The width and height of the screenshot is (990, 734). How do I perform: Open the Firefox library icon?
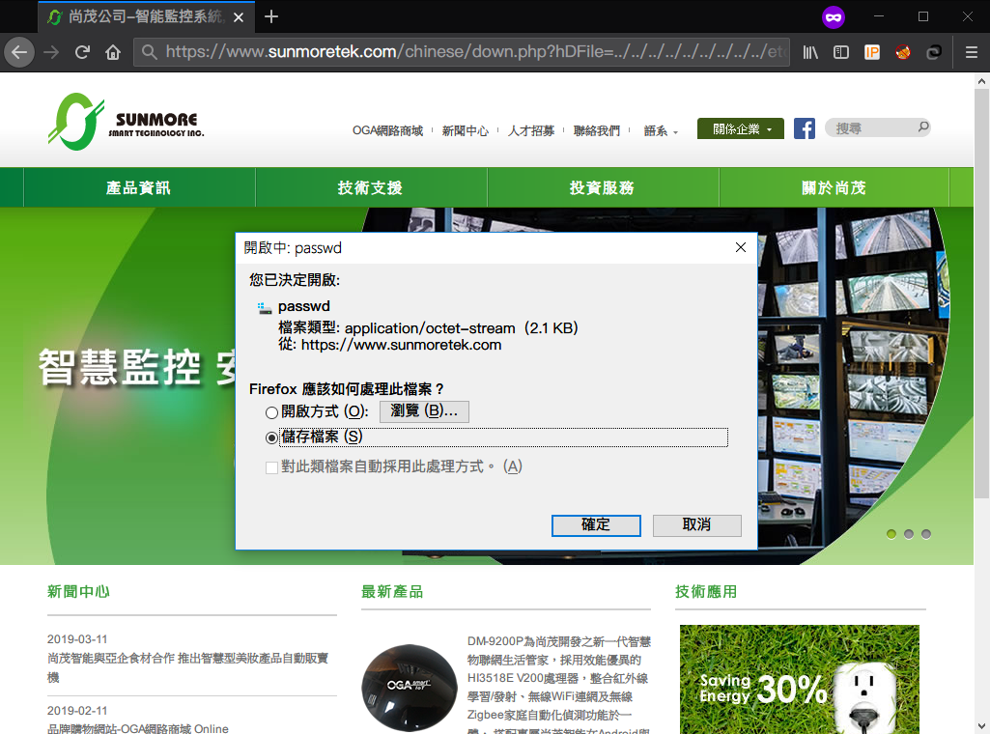(810, 52)
